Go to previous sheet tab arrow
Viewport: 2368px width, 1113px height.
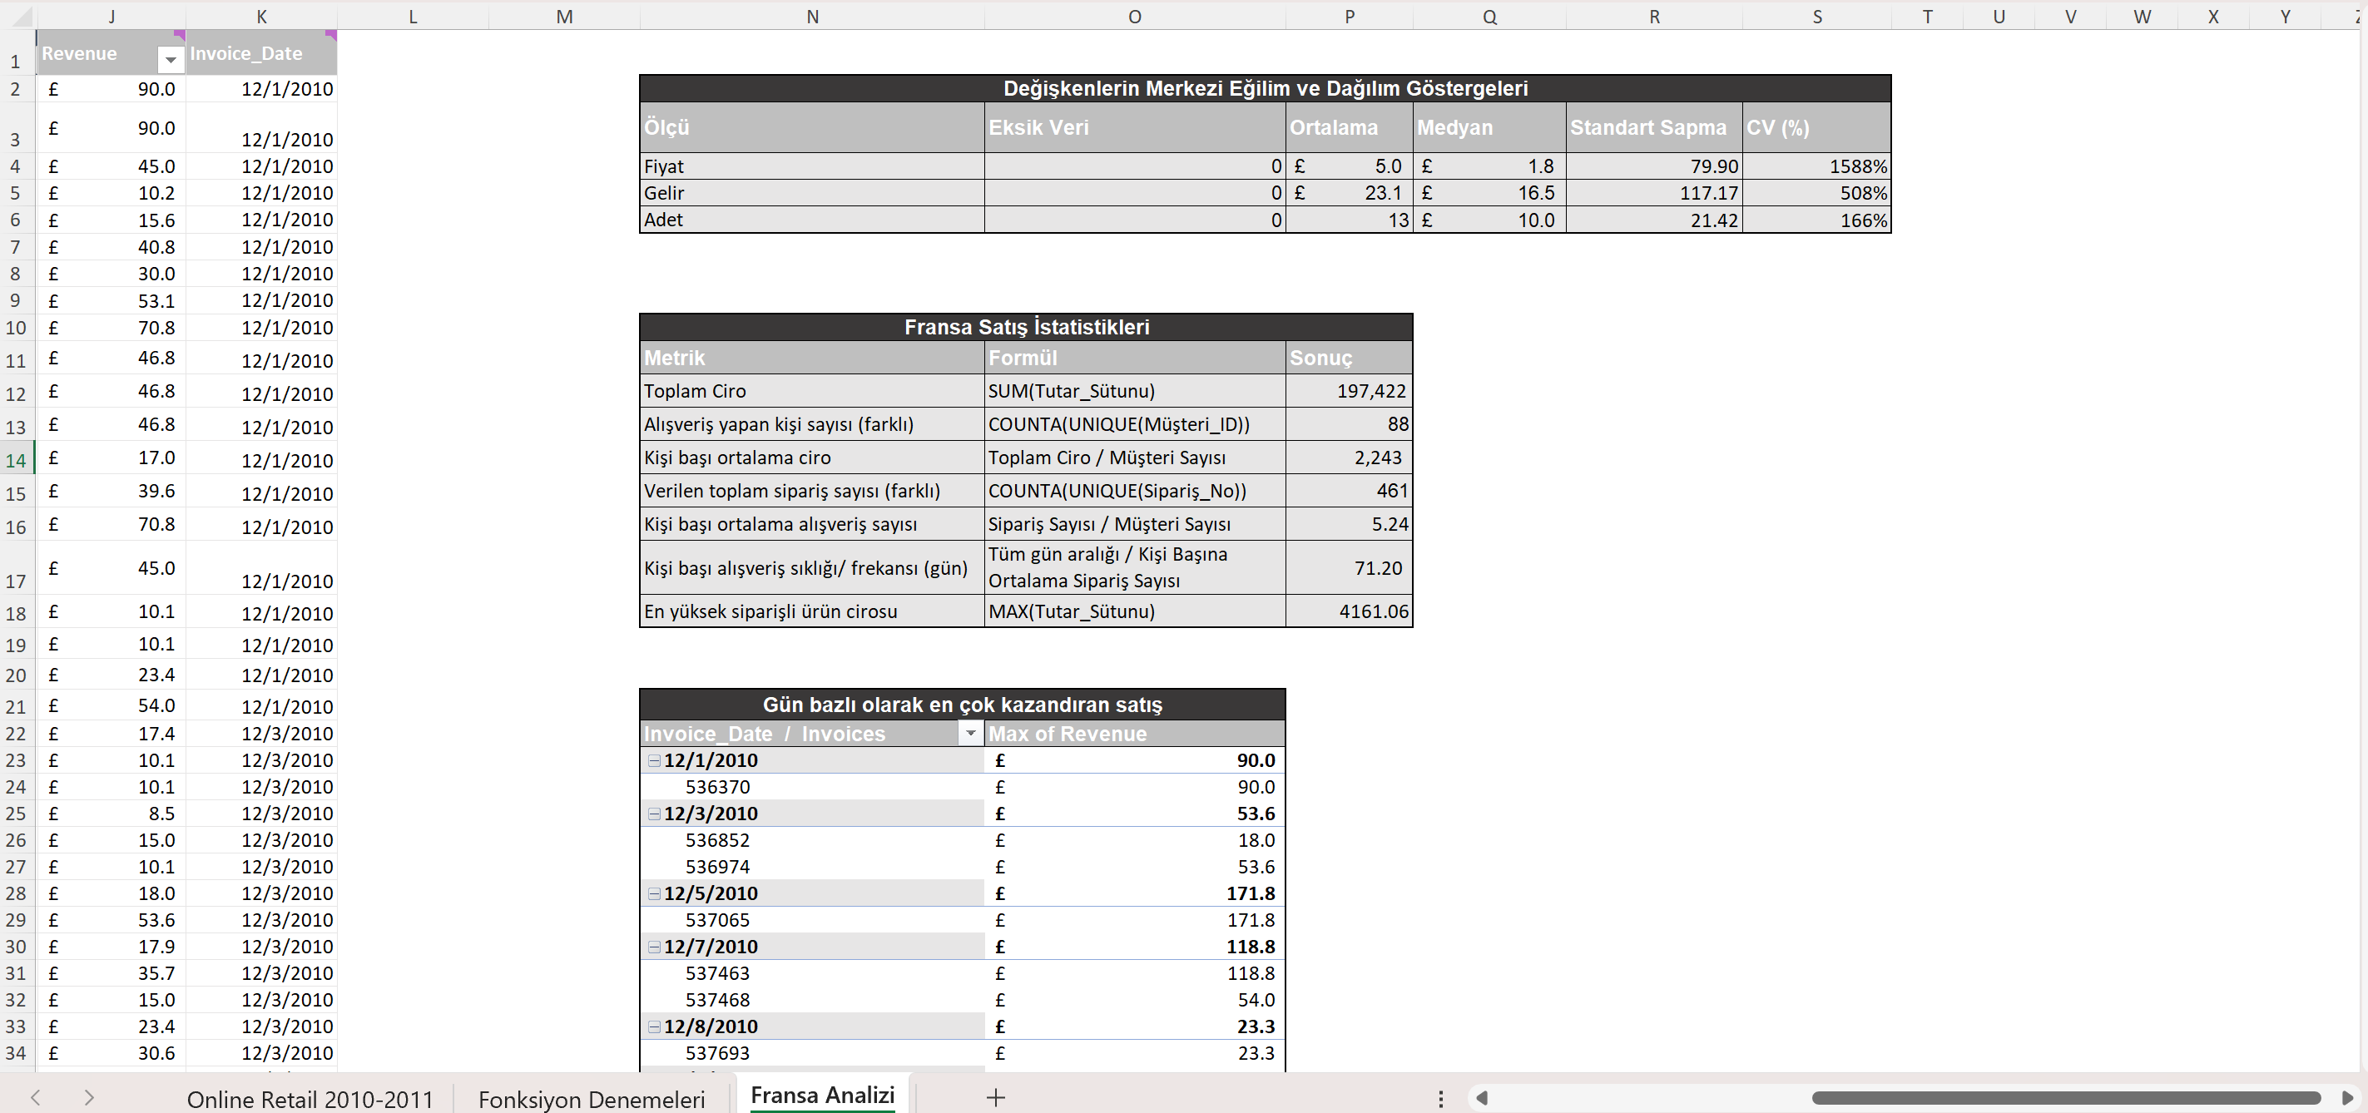(35, 1097)
